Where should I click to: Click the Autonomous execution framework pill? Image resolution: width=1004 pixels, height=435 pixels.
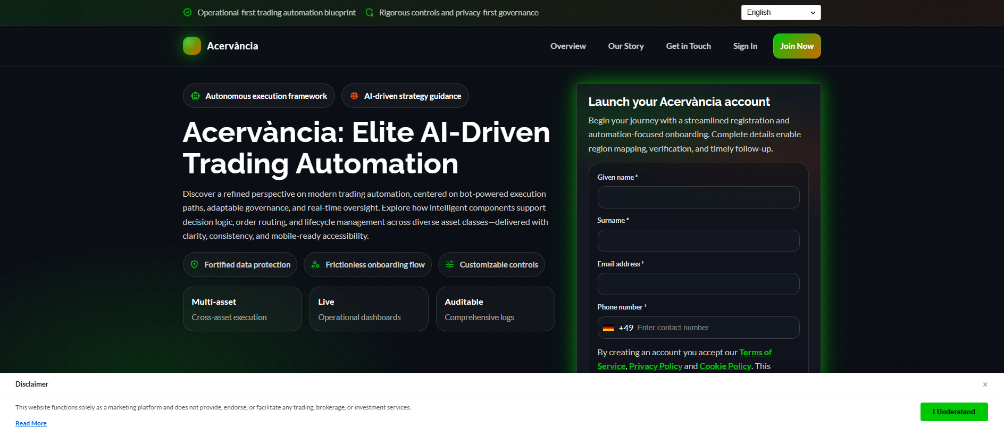(258, 96)
